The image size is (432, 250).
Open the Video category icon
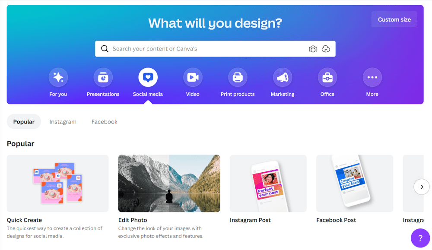click(193, 77)
